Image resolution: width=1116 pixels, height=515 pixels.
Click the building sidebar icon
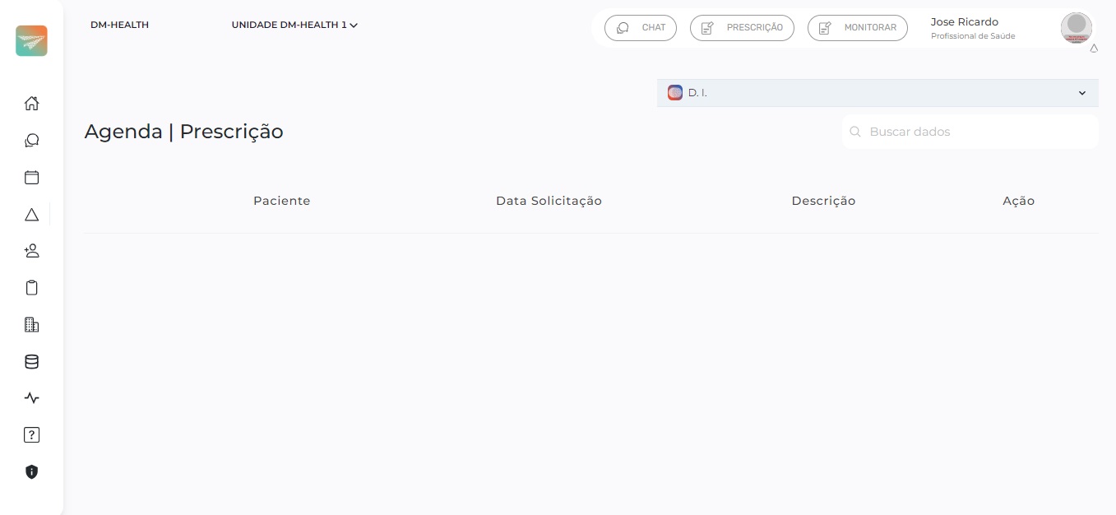[x=31, y=325]
